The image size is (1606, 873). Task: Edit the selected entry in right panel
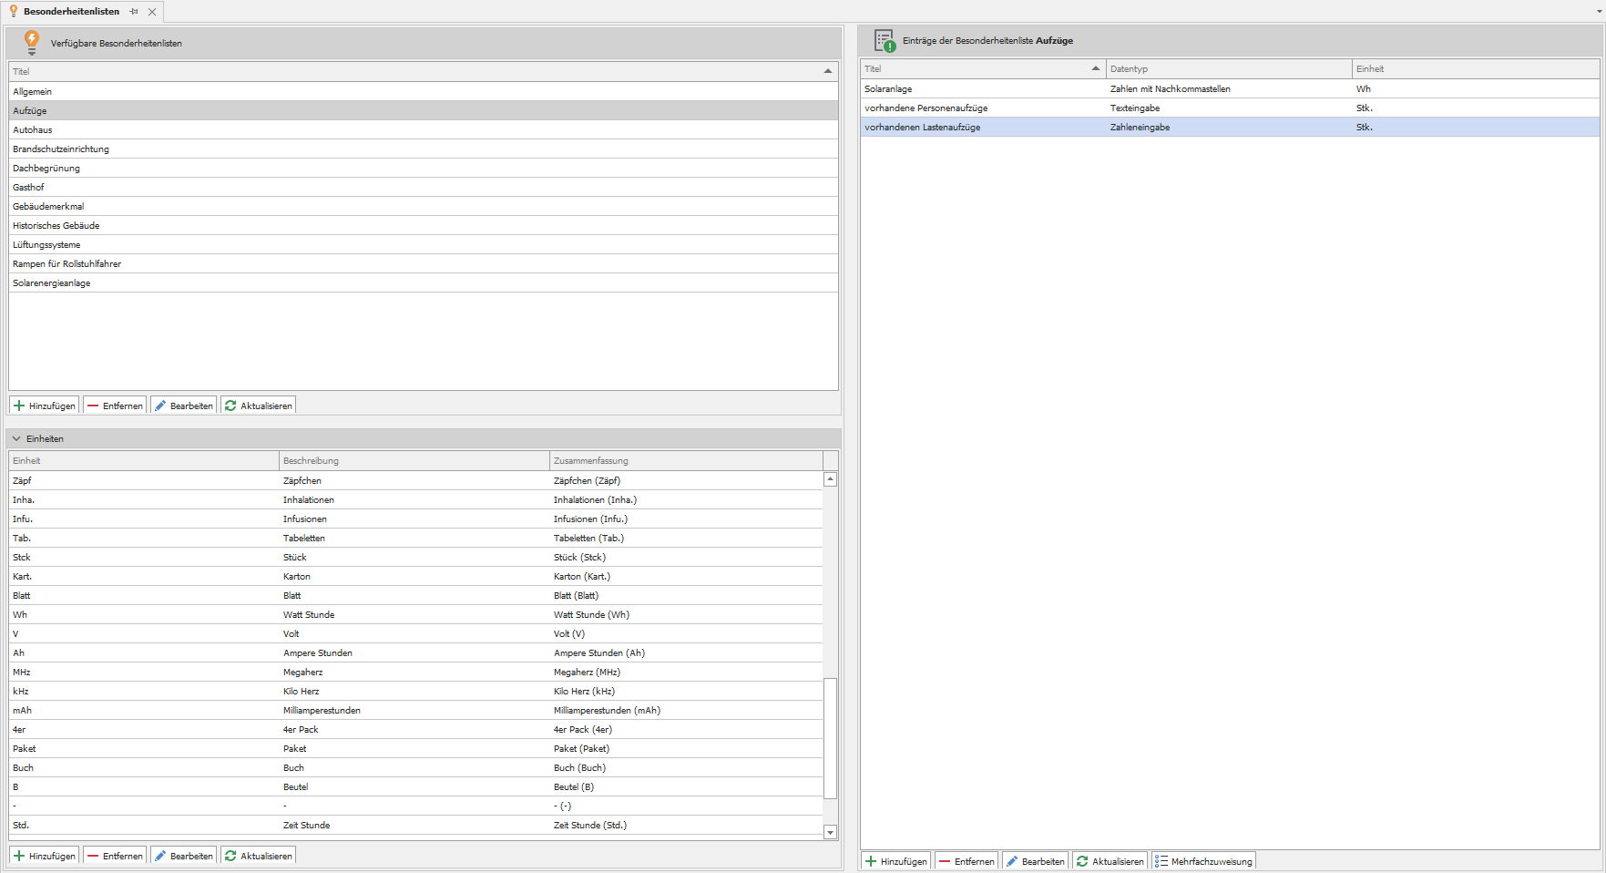click(1035, 861)
